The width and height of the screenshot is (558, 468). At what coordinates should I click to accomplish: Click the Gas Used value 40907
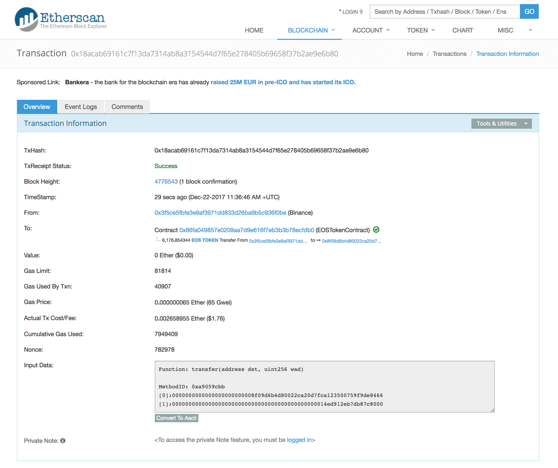[x=163, y=287]
